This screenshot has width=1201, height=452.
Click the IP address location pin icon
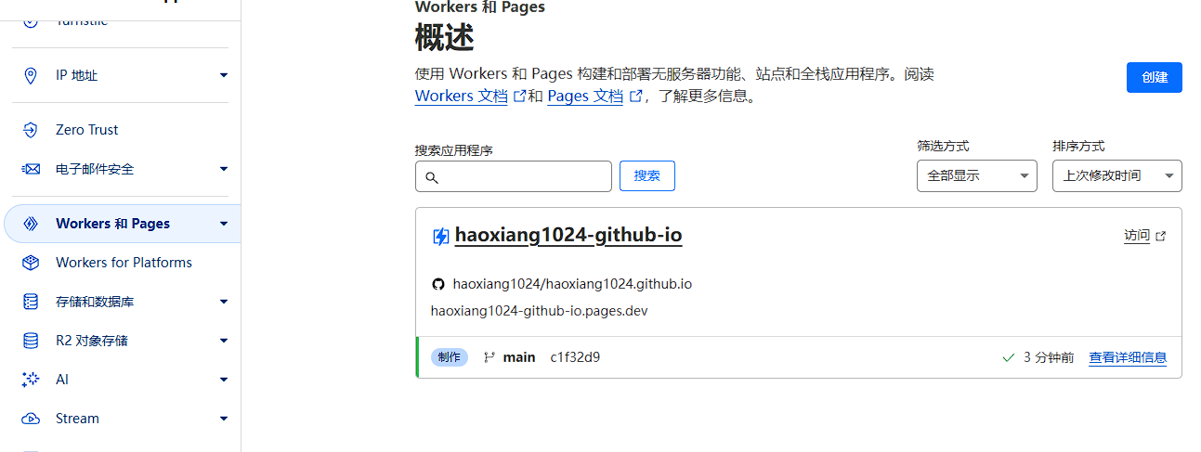pyautogui.click(x=30, y=75)
